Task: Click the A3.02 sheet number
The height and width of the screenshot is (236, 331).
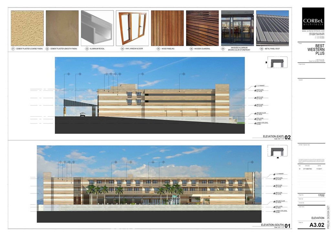Action: (316, 225)
